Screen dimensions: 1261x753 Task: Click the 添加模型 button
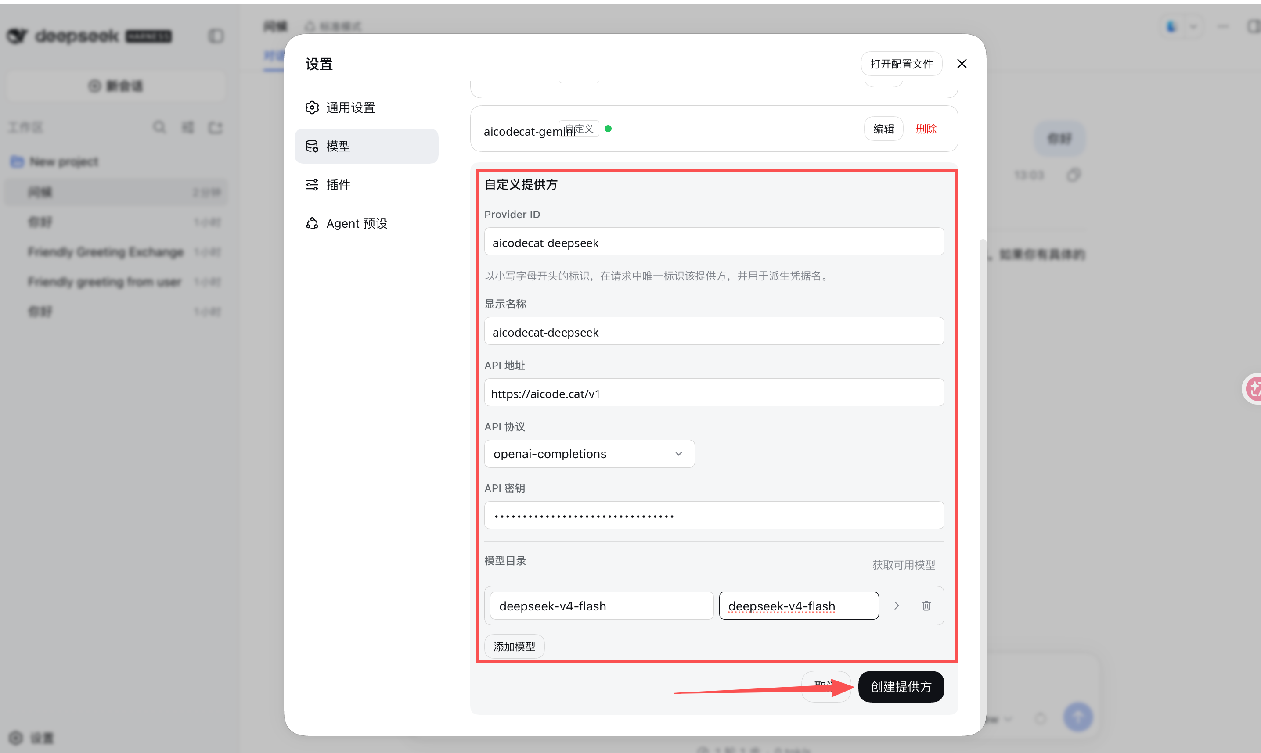coord(514,646)
